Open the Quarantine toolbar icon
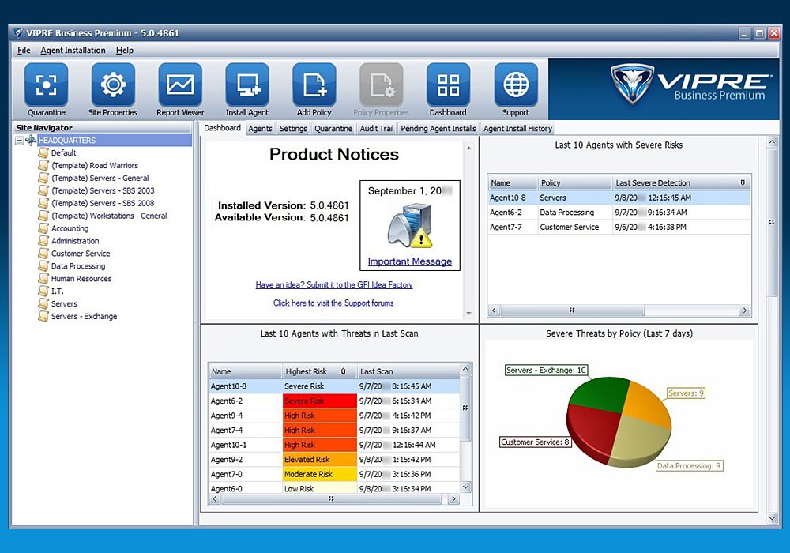Image resolution: width=790 pixels, height=553 pixels. [46, 85]
